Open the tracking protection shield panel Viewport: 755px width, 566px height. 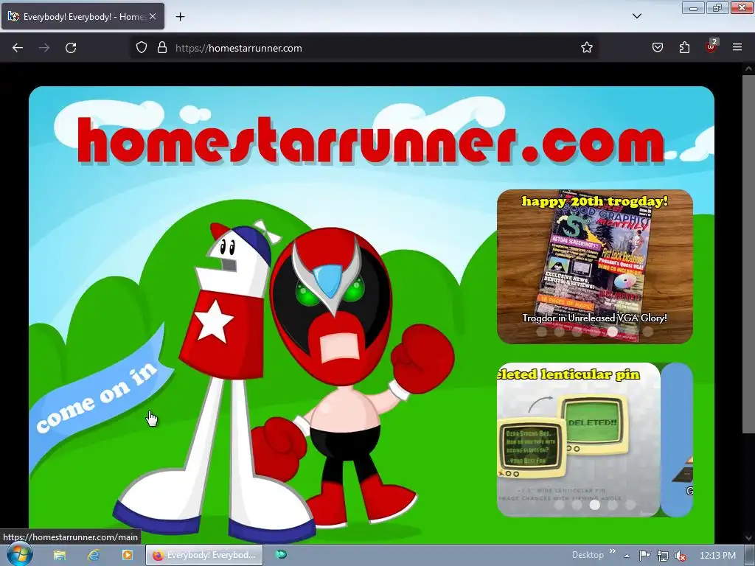(x=141, y=48)
